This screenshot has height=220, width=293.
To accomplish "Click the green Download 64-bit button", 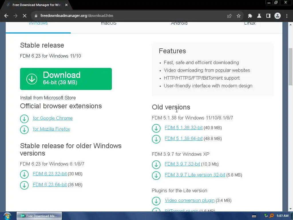I will [66, 79].
